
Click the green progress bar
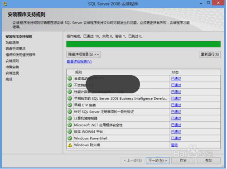tap(144, 44)
